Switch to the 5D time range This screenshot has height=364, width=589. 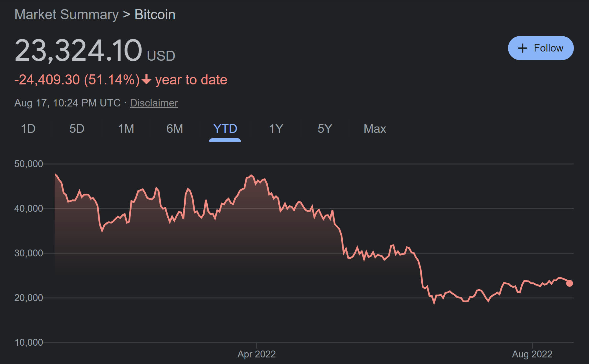pos(77,129)
